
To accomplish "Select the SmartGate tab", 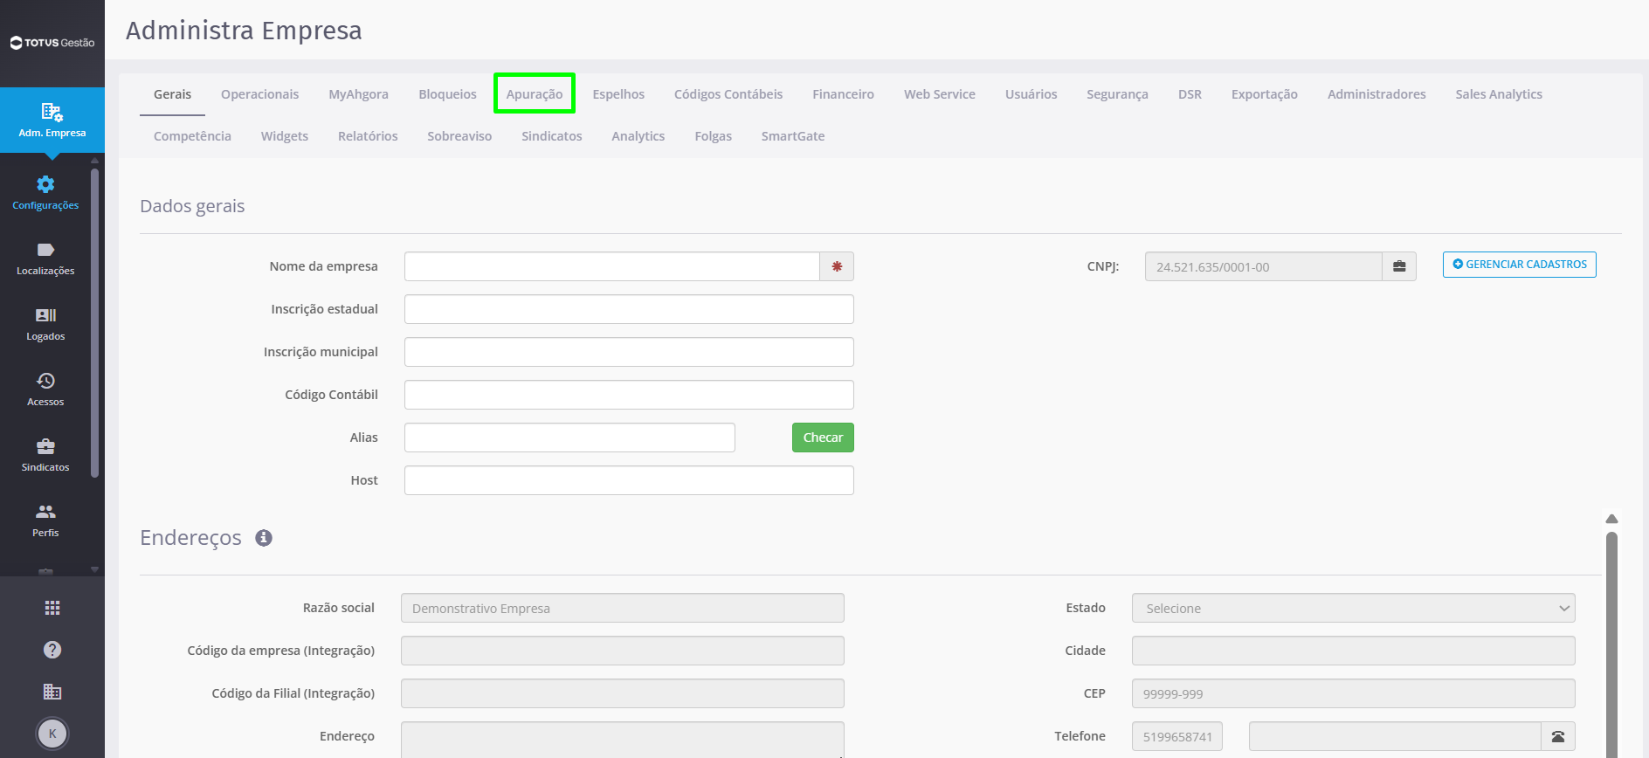I will point(793,136).
